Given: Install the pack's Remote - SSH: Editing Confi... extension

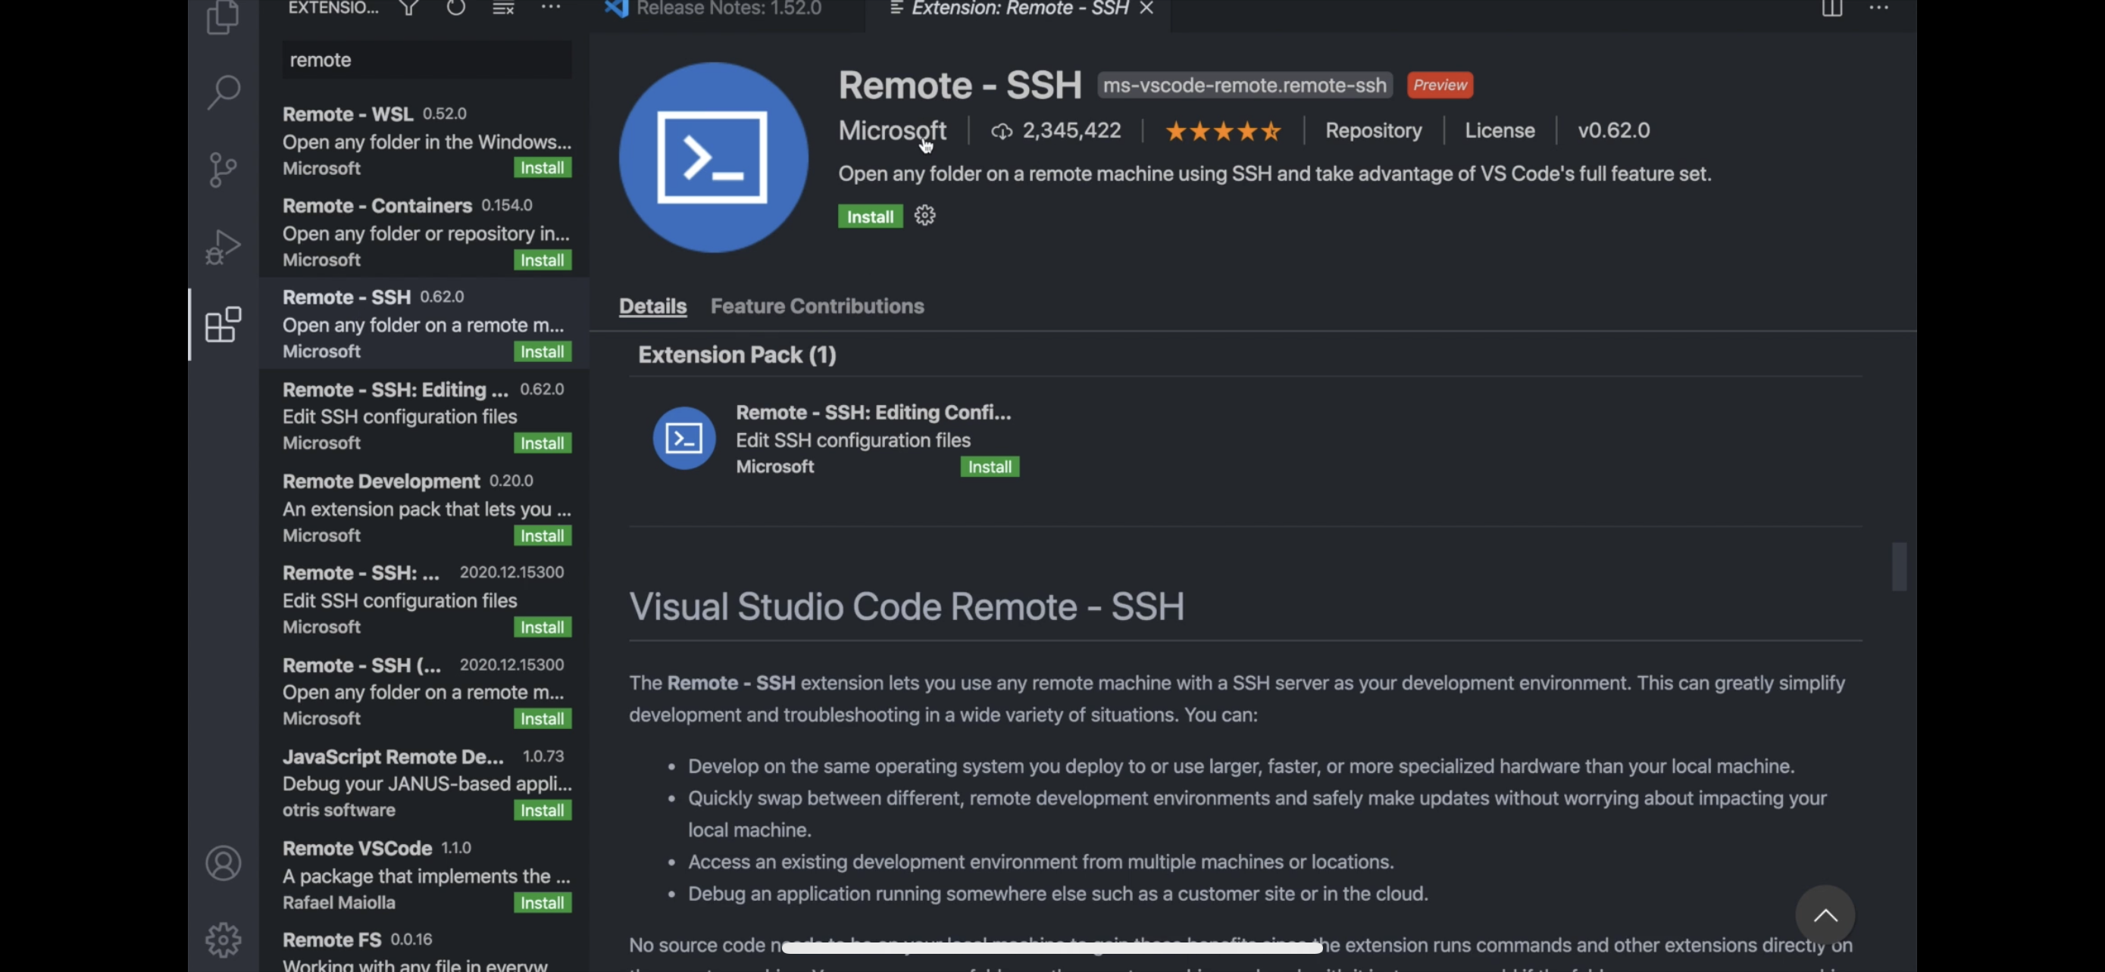Looking at the screenshot, I should (x=990, y=467).
